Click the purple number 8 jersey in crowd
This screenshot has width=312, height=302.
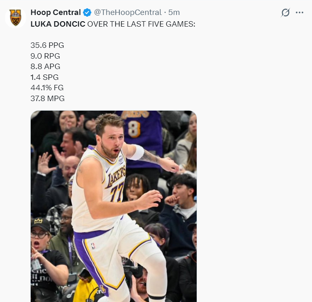pos(134,129)
